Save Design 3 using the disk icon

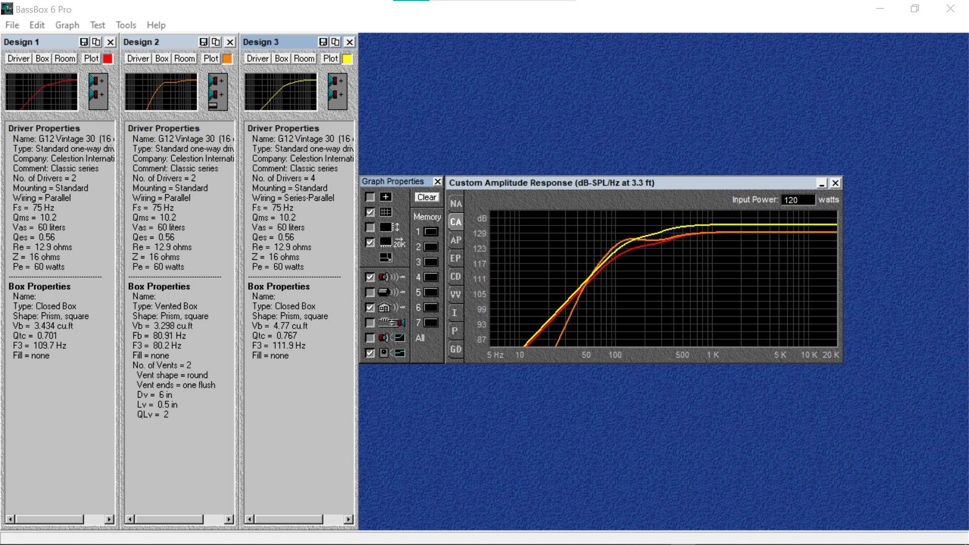pyautogui.click(x=323, y=42)
